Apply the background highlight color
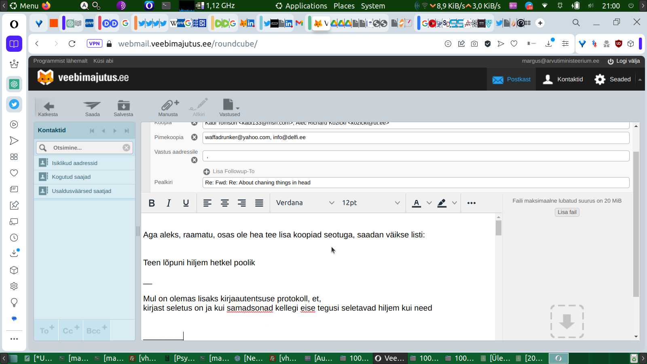 [x=442, y=203]
